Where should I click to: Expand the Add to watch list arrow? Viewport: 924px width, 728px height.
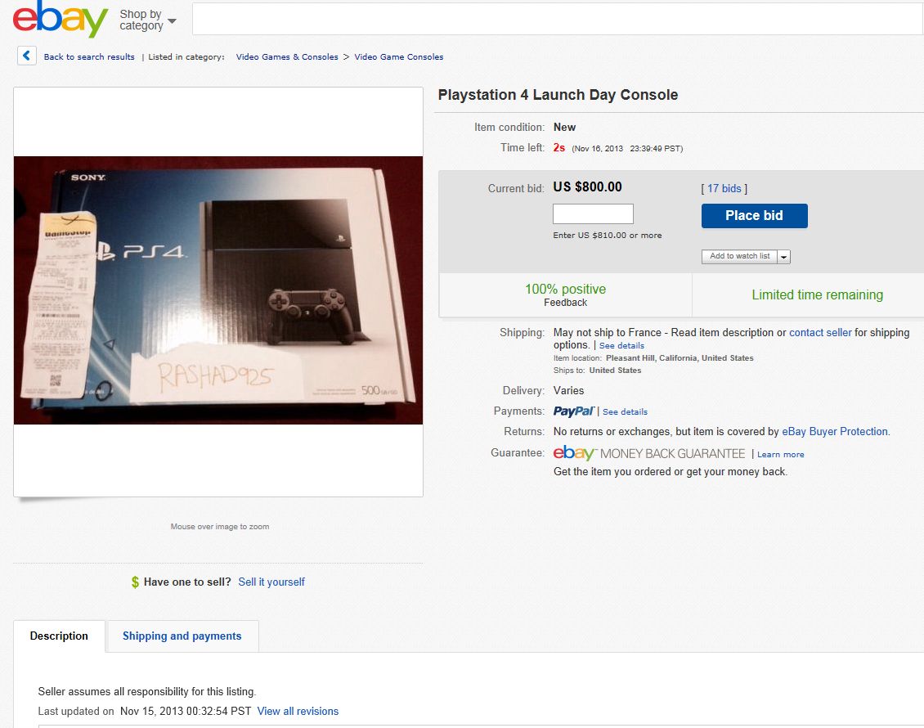click(x=783, y=256)
